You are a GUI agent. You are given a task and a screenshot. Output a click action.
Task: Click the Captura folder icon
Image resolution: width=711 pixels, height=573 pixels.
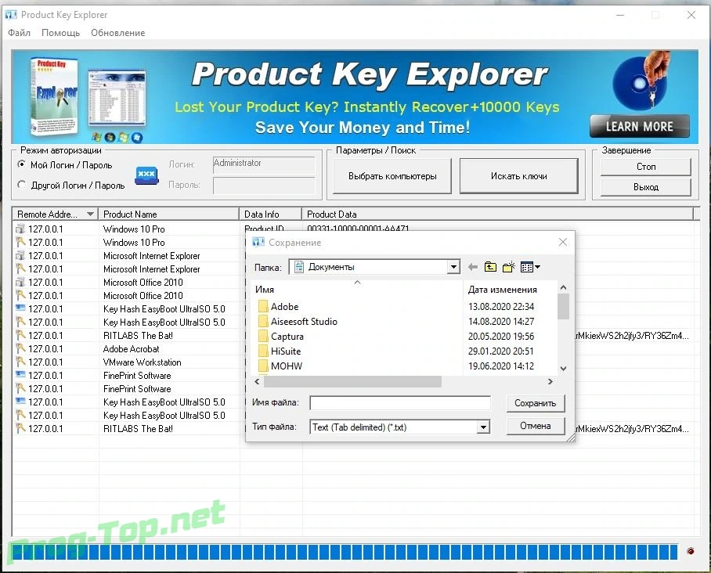pyautogui.click(x=263, y=337)
